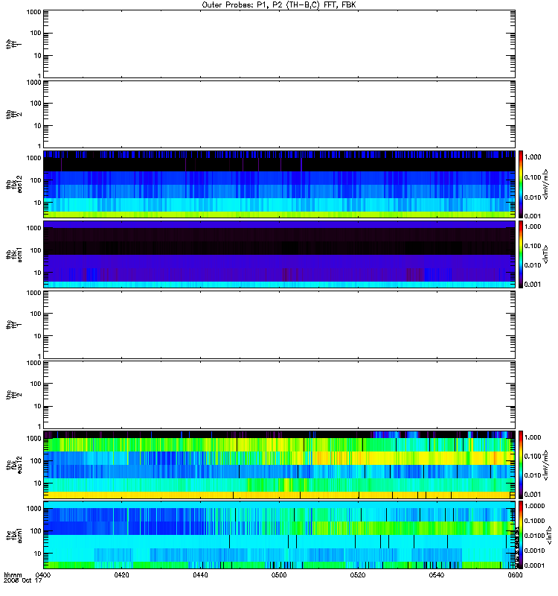Click the 'thb fff 1' y-axis title
This screenshot has height=596, width=558.
click(x=14, y=44)
